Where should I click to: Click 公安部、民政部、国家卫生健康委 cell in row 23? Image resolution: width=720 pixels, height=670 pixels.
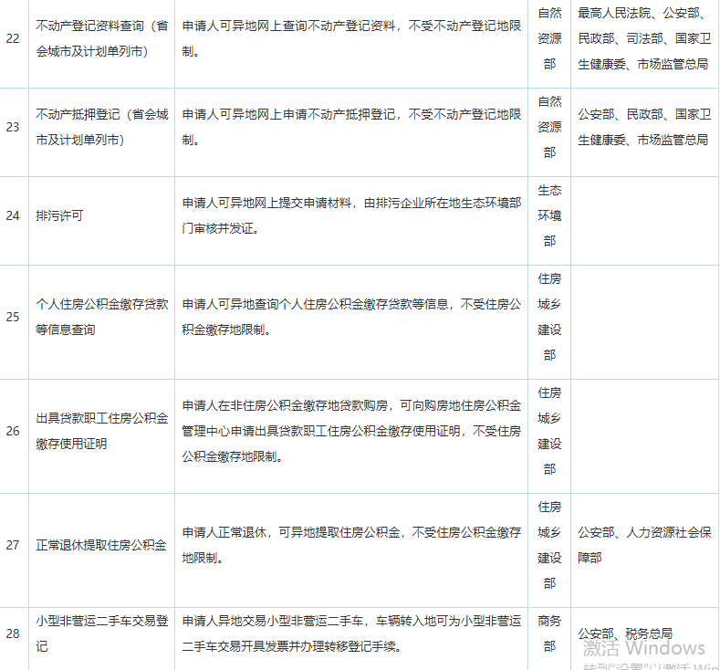(644, 127)
